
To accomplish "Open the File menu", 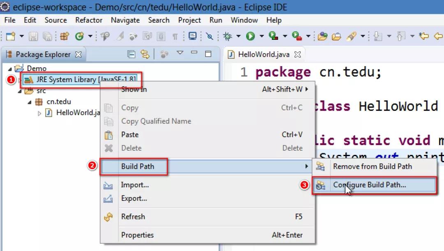I will pos(10,20).
